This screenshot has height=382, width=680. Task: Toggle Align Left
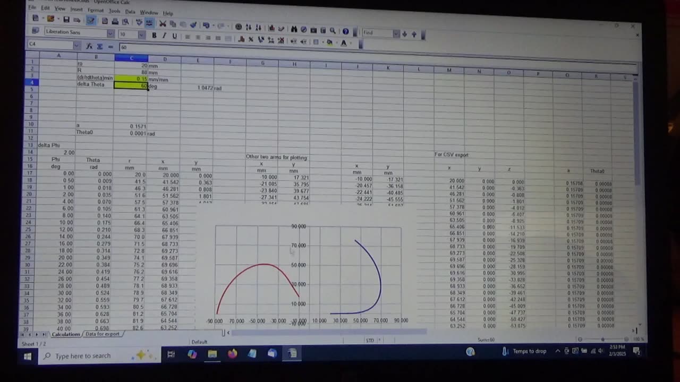[188, 37]
